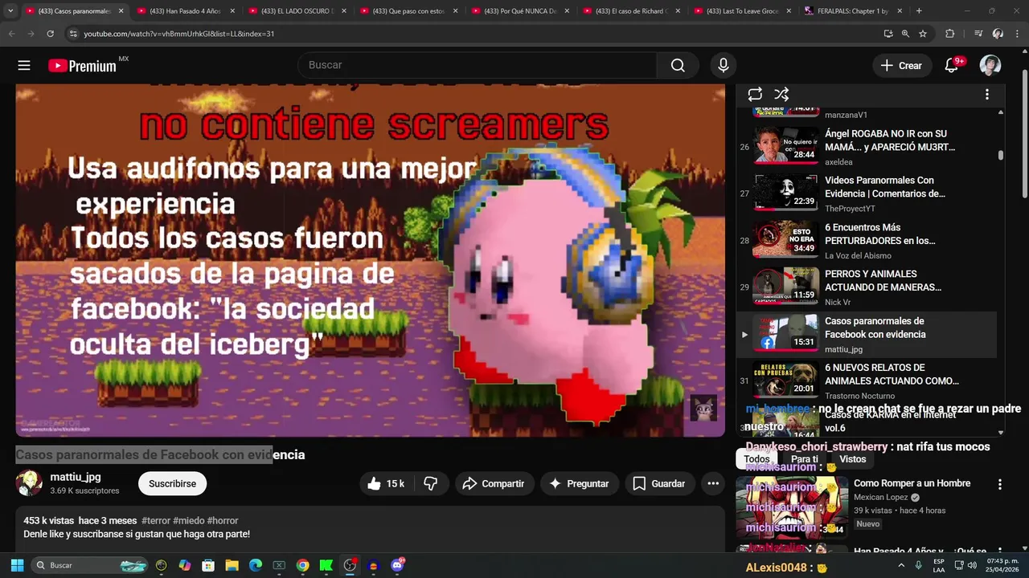Click the browser address bar URL
The width and height of the screenshot is (1029, 578).
[x=179, y=34]
